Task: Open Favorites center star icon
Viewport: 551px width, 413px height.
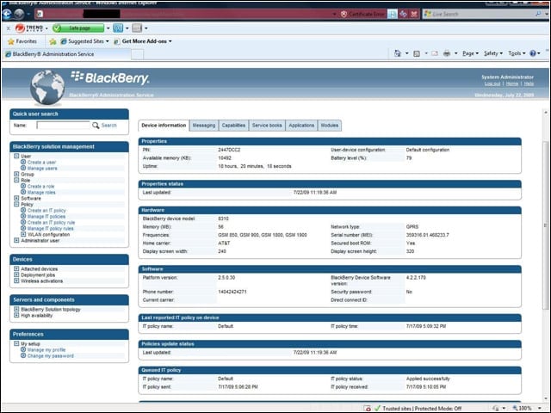Action: pos(11,41)
